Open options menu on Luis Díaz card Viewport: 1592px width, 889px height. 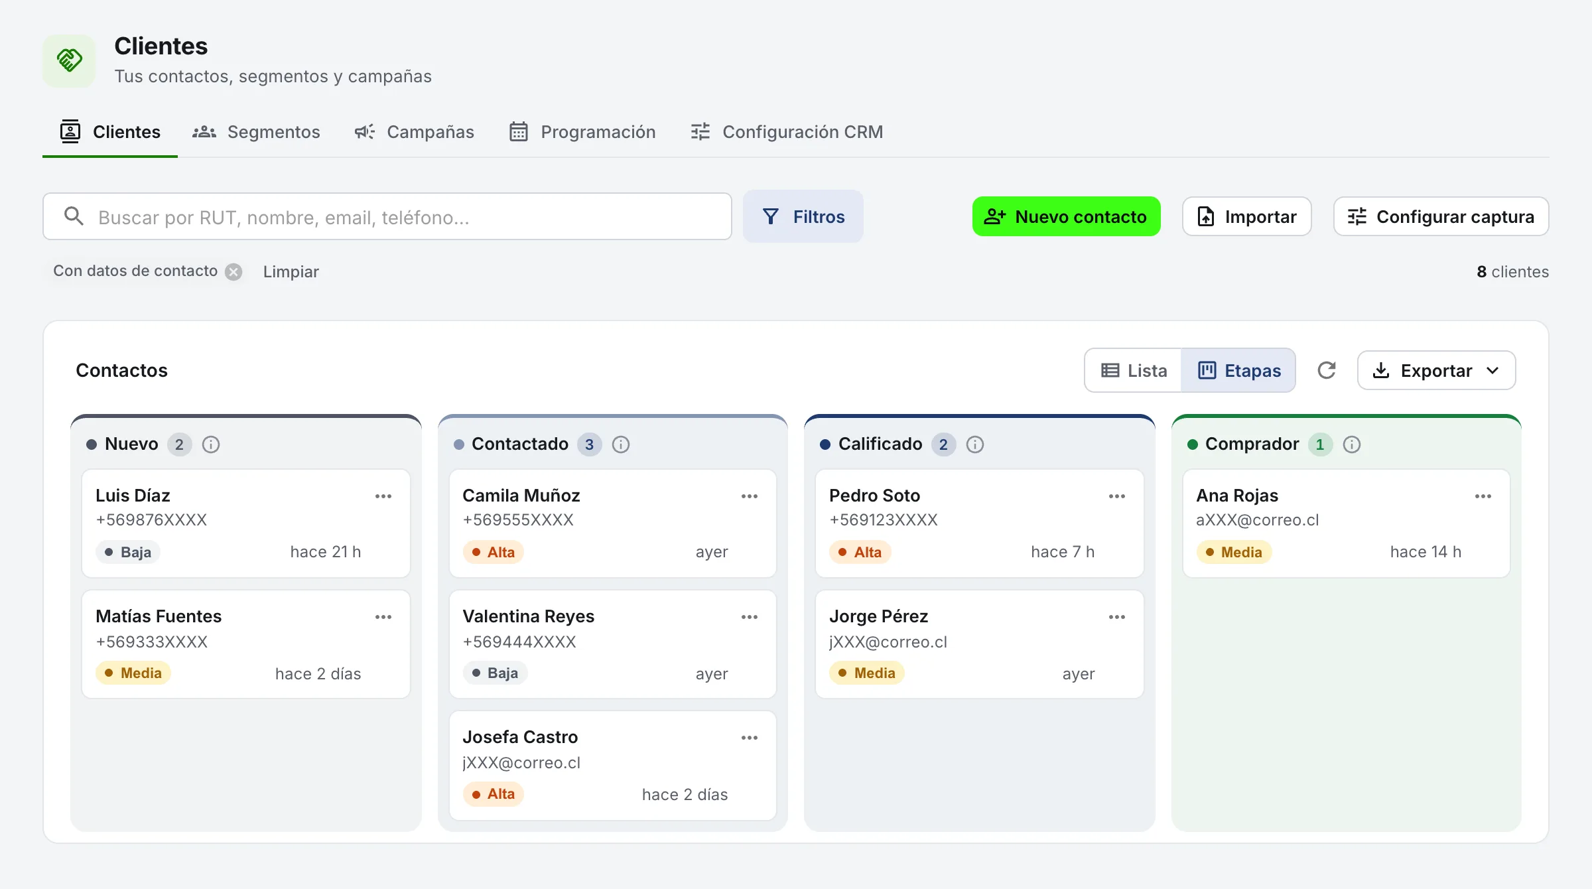tap(383, 496)
